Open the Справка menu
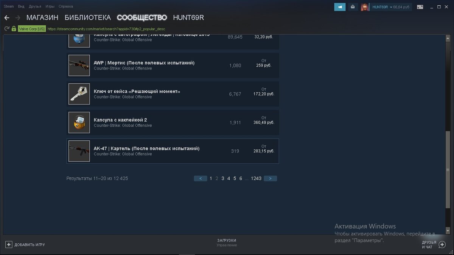Viewport: 454px width, 255px height. (66, 6)
